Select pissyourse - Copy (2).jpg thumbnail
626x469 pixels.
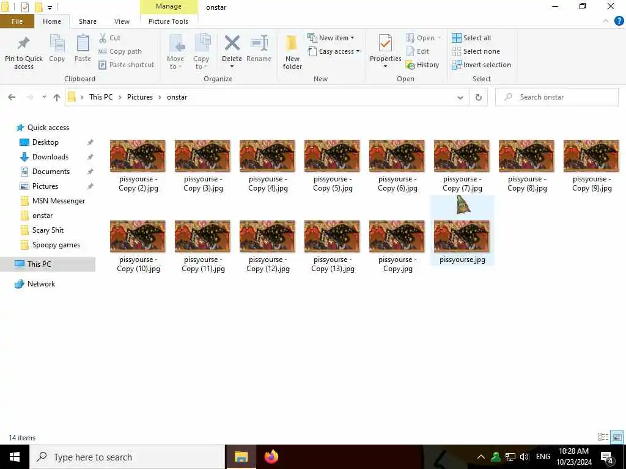click(x=138, y=156)
